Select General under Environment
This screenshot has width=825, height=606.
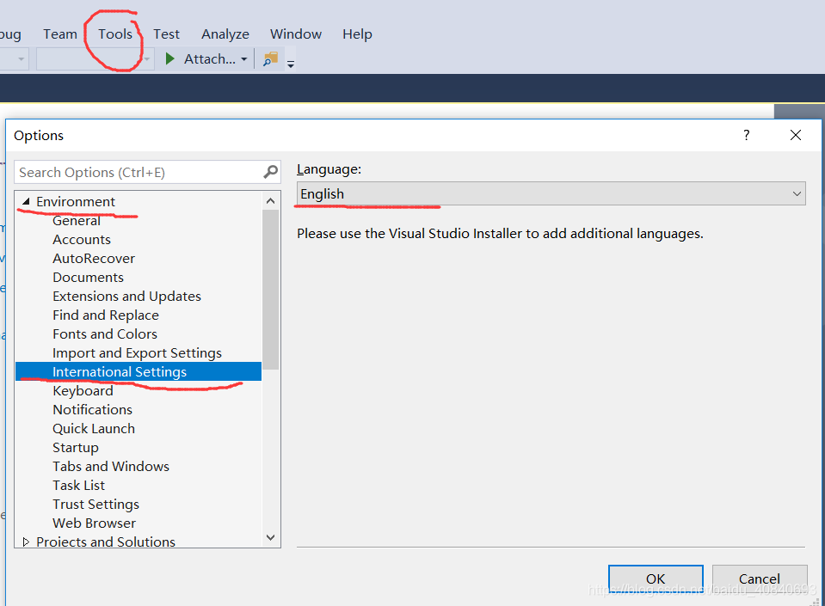(x=77, y=221)
